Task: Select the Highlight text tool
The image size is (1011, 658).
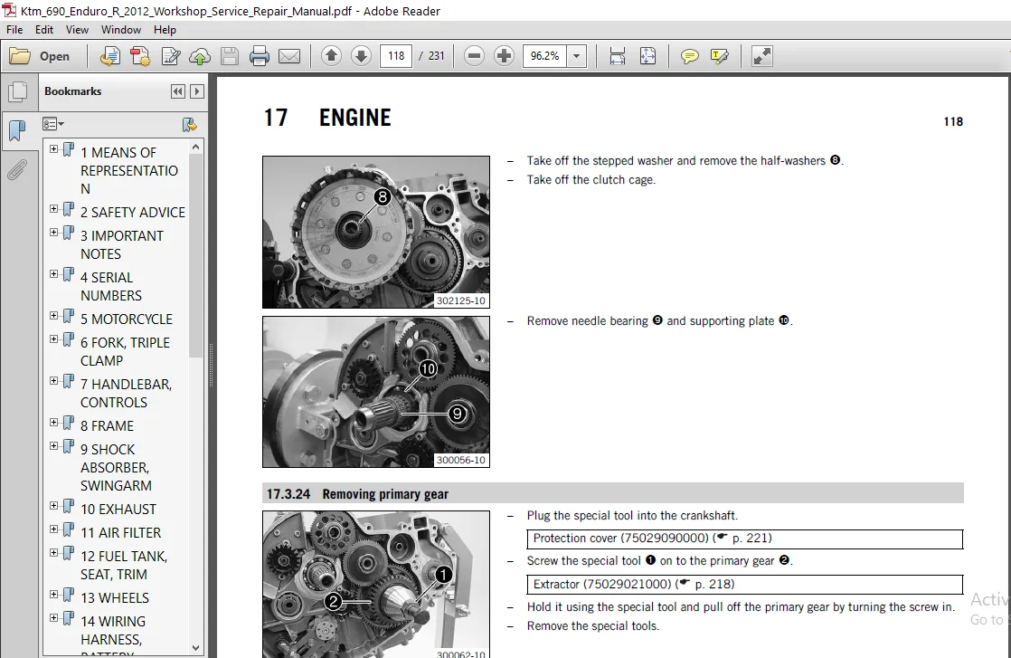Action: [719, 56]
